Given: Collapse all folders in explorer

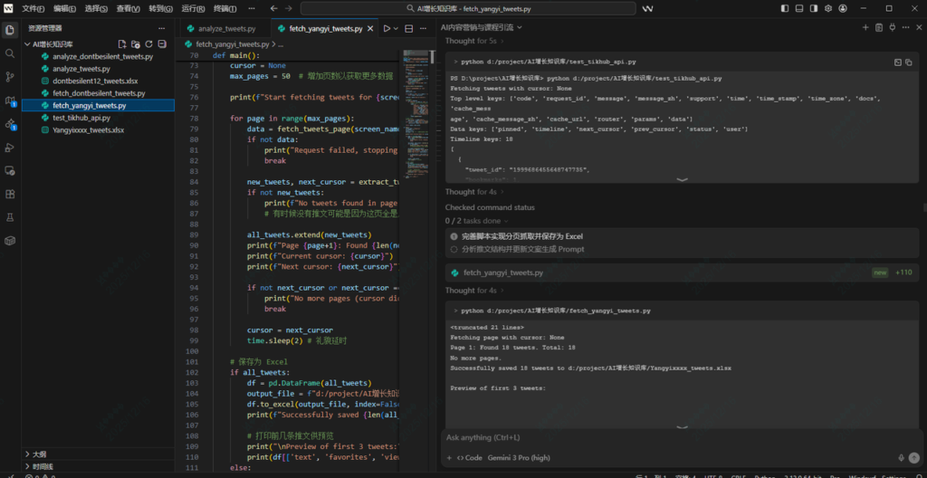Looking at the screenshot, I should click(161, 43).
